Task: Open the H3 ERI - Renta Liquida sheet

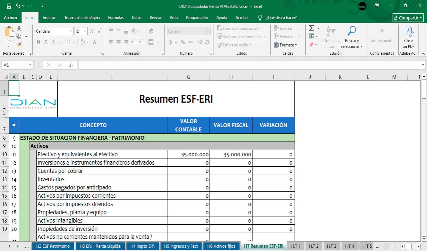Action: tap(100, 246)
